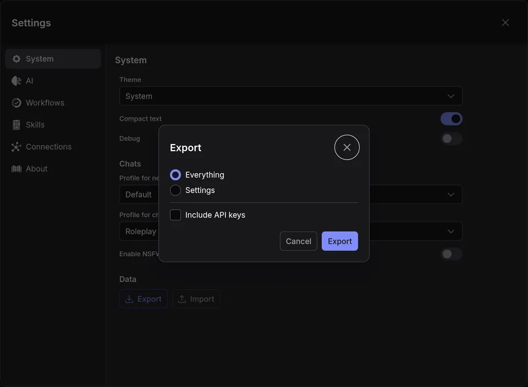
Task: Select the Settings radio option
Action: click(x=175, y=190)
